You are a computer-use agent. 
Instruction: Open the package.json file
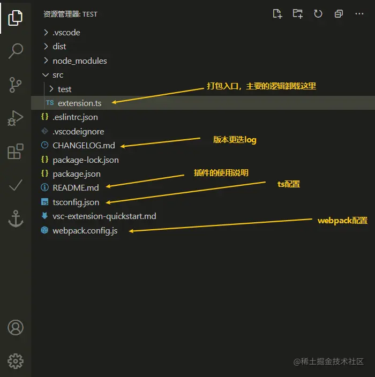coord(77,174)
